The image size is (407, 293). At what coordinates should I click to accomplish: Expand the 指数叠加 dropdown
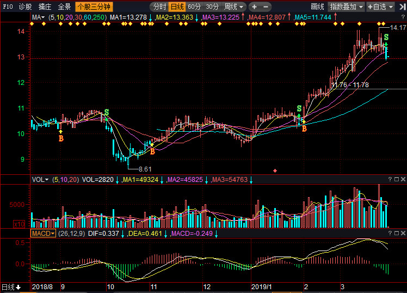[347, 7]
